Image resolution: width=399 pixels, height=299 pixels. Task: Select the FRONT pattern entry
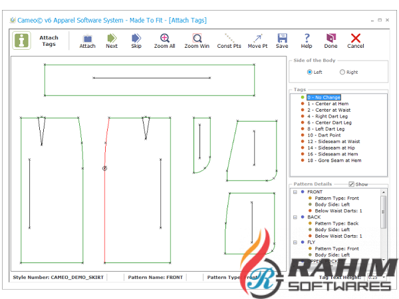[x=315, y=192]
